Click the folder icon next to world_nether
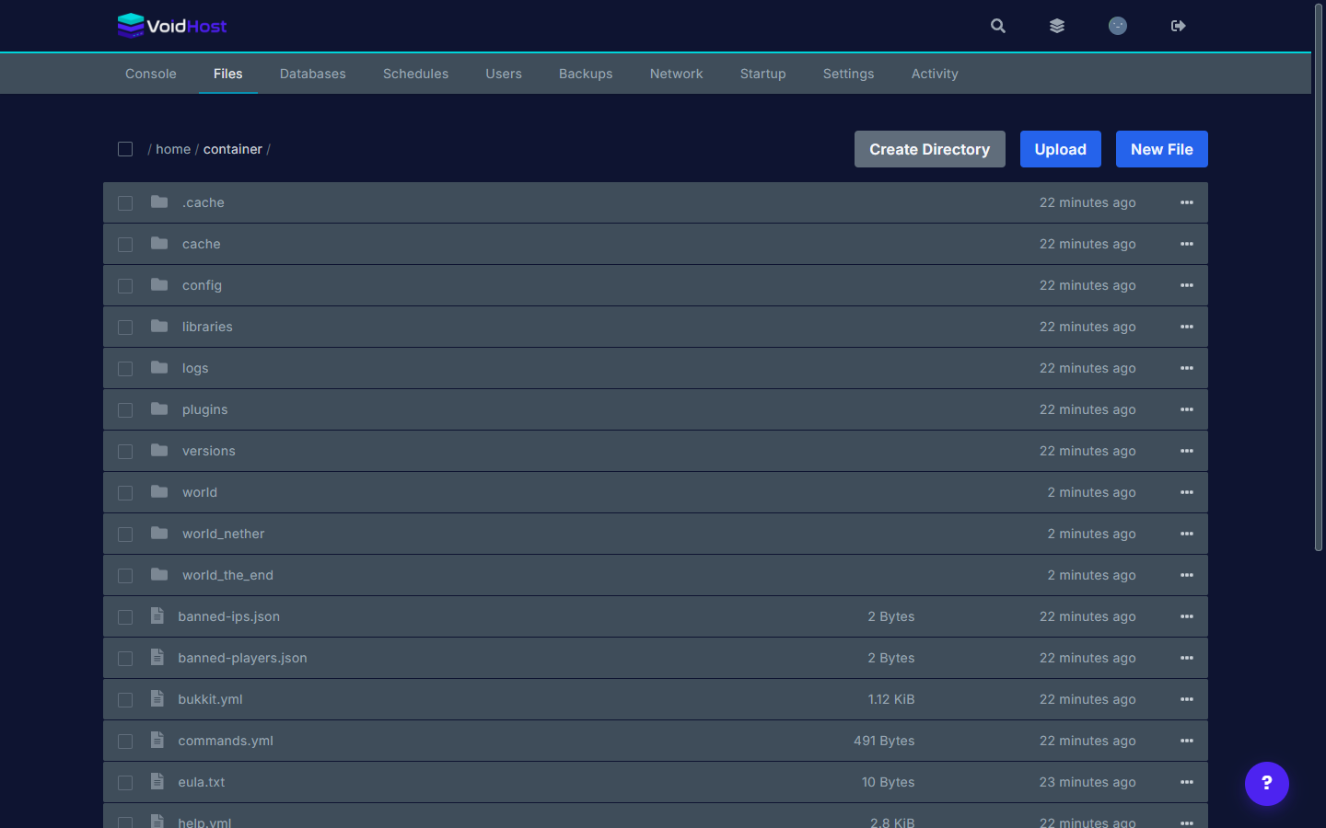The height and width of the screenshot is (828, 1326). point(159,533)
